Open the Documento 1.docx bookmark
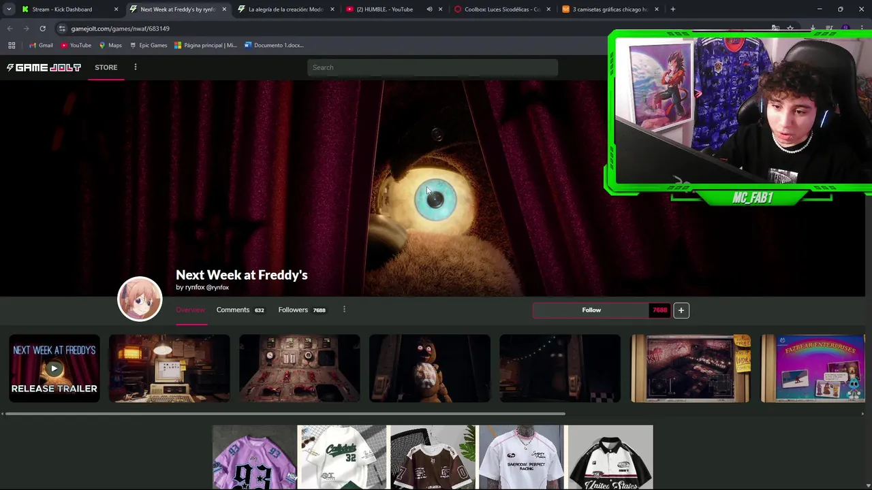Viewport: 872px width, 490px height. (x=274, y=46)
